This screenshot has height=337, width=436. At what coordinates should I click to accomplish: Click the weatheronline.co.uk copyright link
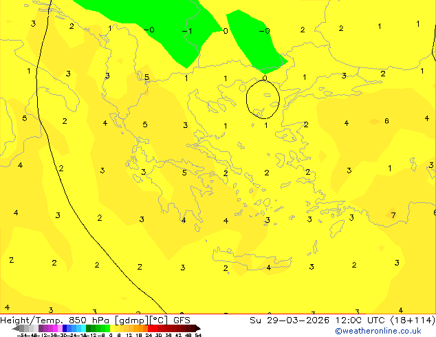(x=378, y=331)
